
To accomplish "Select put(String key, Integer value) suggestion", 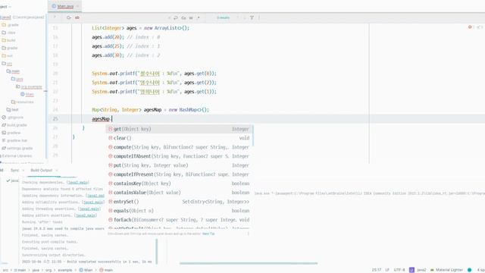I will 179,165.
